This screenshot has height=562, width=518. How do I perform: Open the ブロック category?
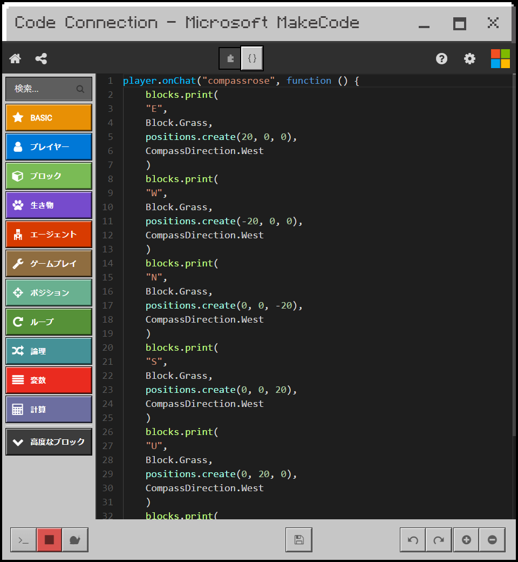49,176
